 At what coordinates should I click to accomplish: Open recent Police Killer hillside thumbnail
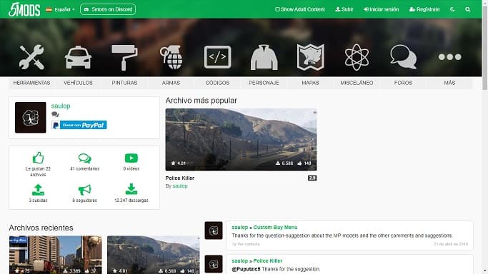click(x=154, y=255)
